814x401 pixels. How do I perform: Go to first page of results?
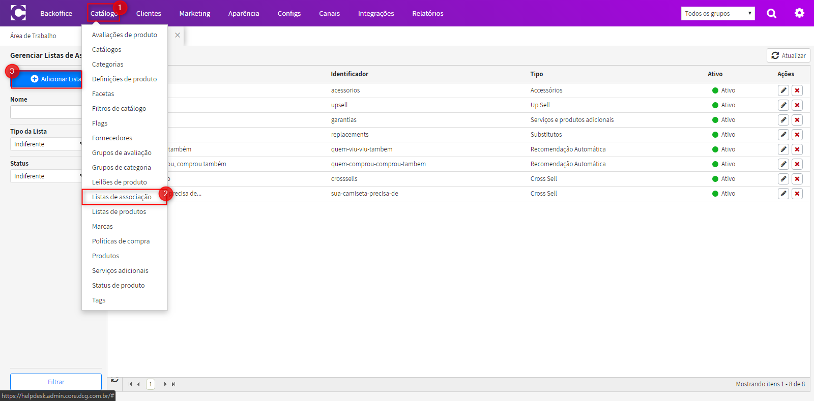(x=130, y=384)
